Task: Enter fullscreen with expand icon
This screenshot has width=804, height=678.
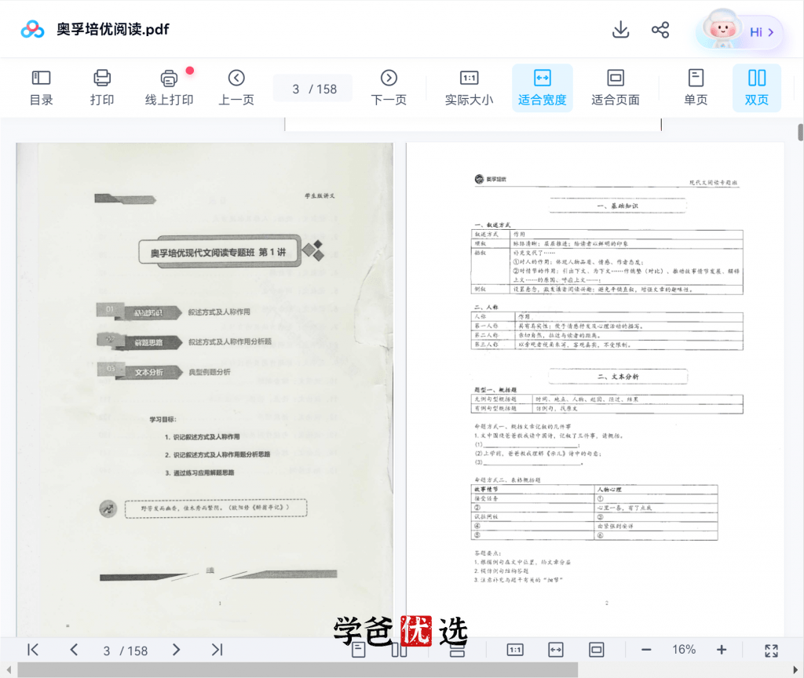Action: [771, 651]
